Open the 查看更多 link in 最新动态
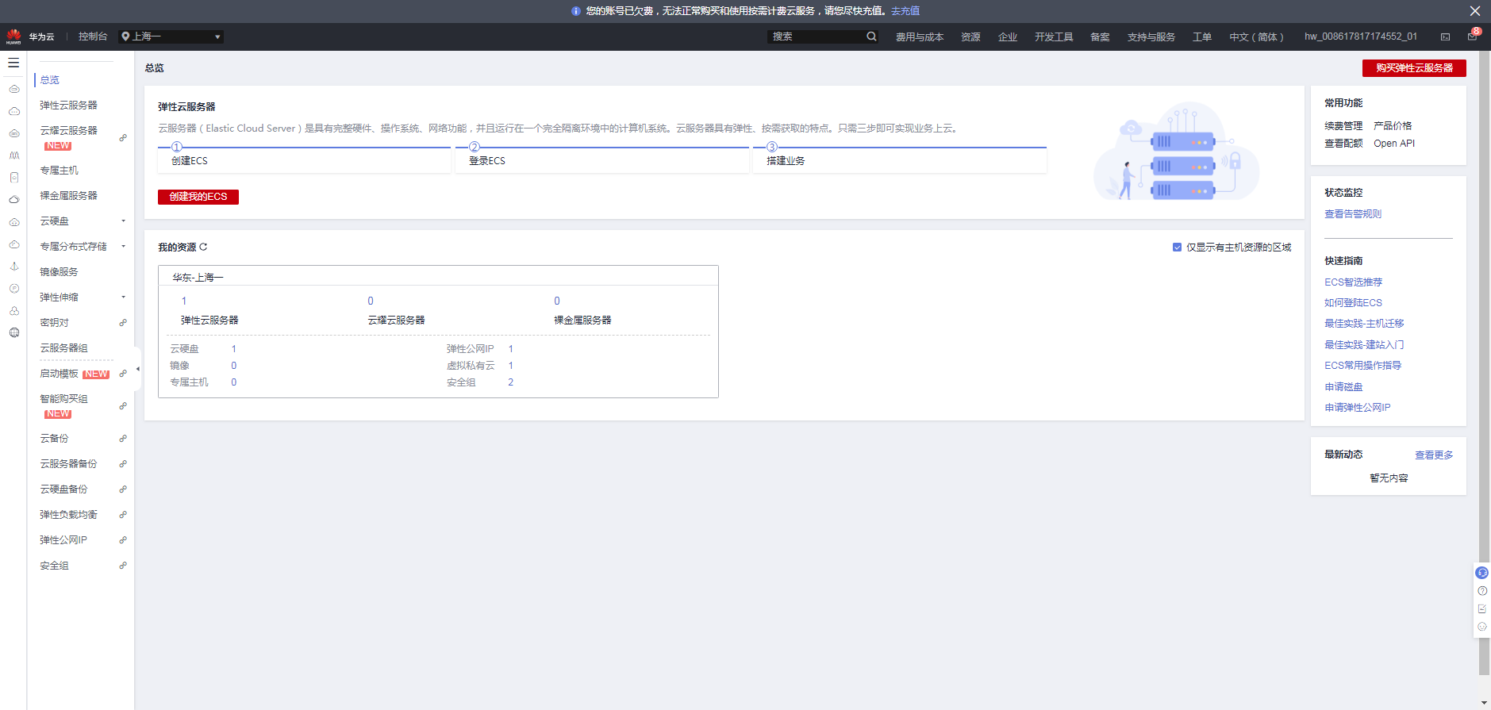 tap(1434, 455)
